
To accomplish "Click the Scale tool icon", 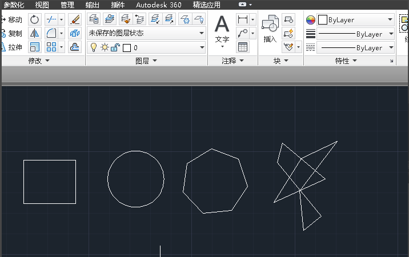I will click(34, 47).
